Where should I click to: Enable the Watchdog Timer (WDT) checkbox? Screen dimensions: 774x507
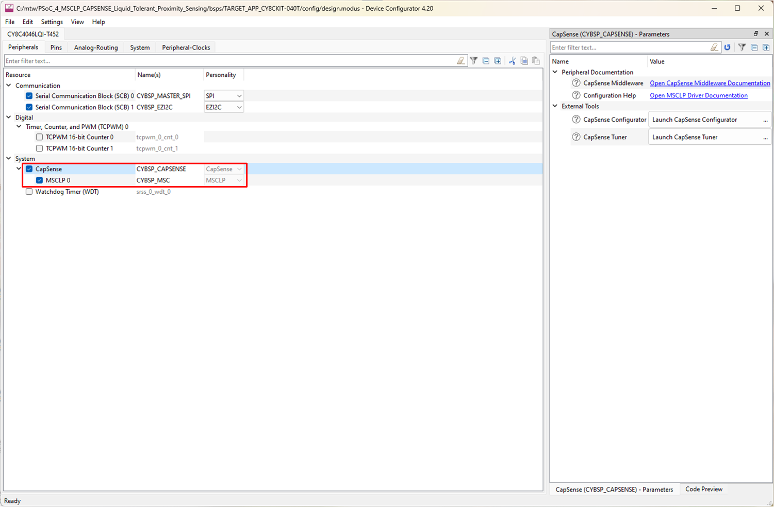click(29, 192)
